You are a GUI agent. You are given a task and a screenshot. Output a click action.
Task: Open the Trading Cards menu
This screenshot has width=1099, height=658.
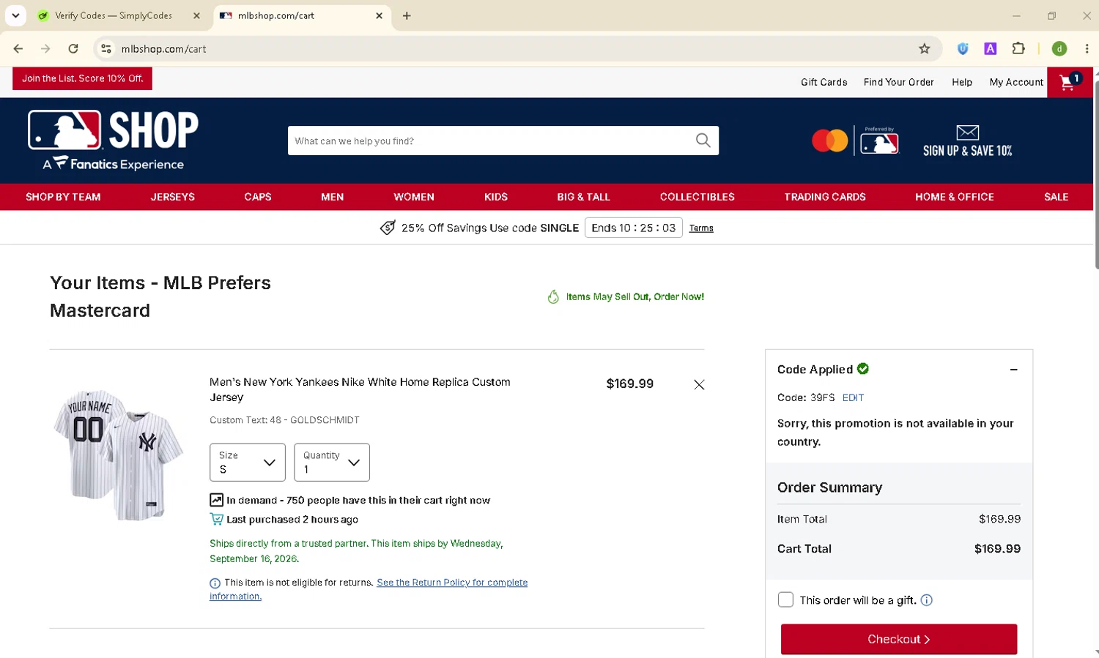pyautogui.click(x=825, y=197)
